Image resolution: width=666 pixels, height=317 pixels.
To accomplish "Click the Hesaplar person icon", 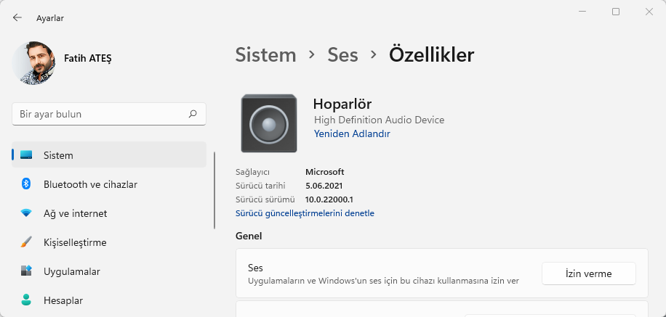I will coord(26,300).
